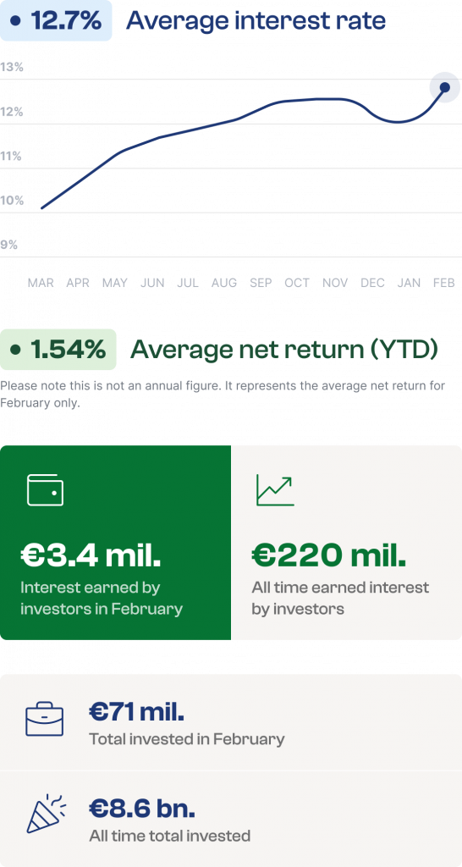Click the note about February net return

click(x=223, y=395)
